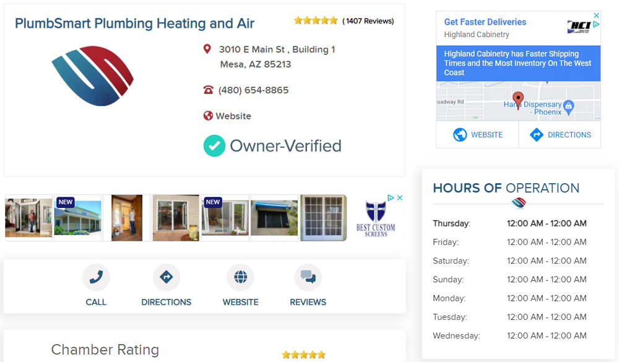The height and width of the screenshot is (362, 619).
Task: Click the CALL label
Action: pos(96,302)
